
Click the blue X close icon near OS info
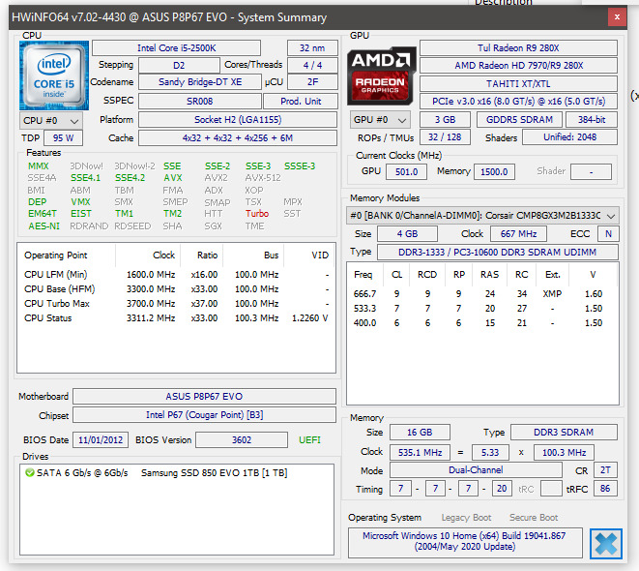tap(605, 544)
